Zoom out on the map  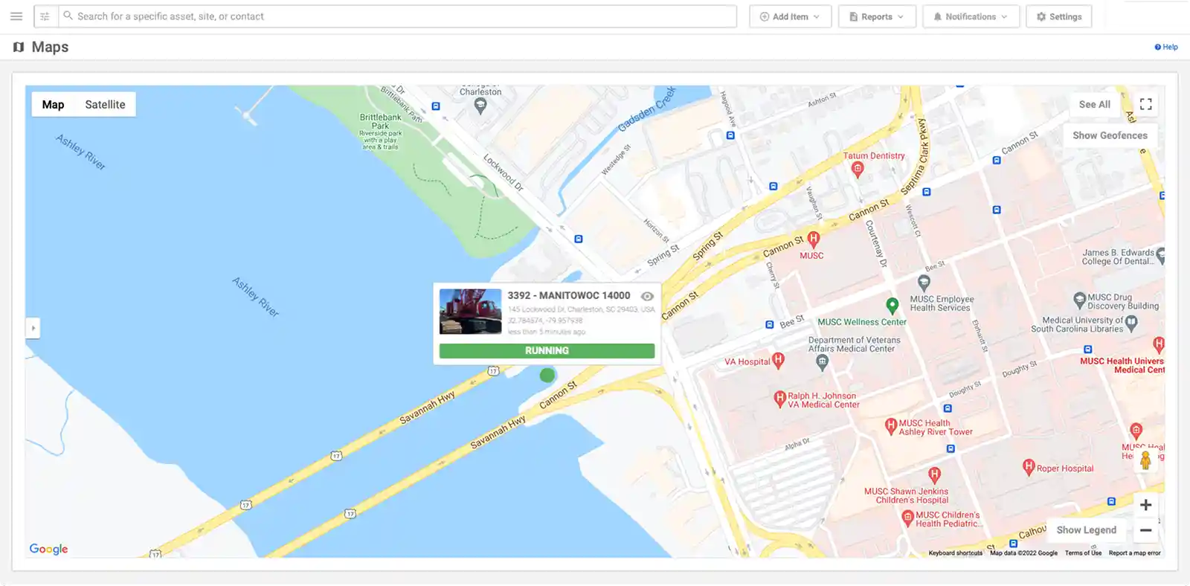click(x=1145, y=530)
